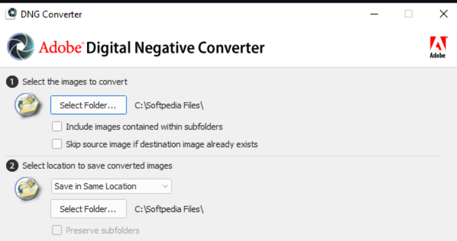457x241 pixels.
Task: Click the step 2 number badge
Action: click(x=12, y=166)
